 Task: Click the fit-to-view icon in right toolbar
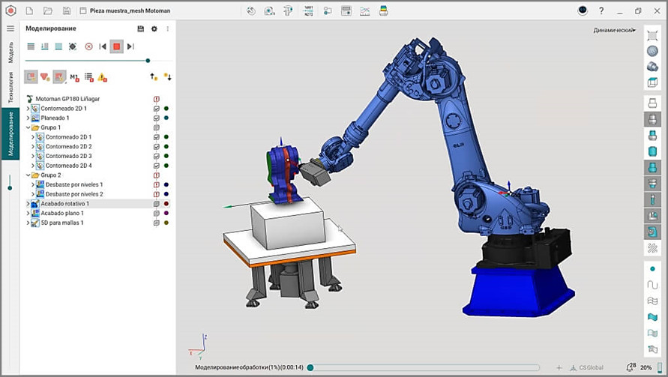click(652, 35)
